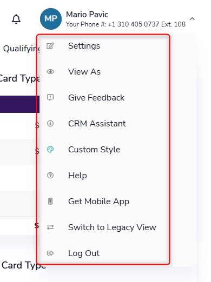Click the swap arrows legacy view icon

click(x=50, y=227)
